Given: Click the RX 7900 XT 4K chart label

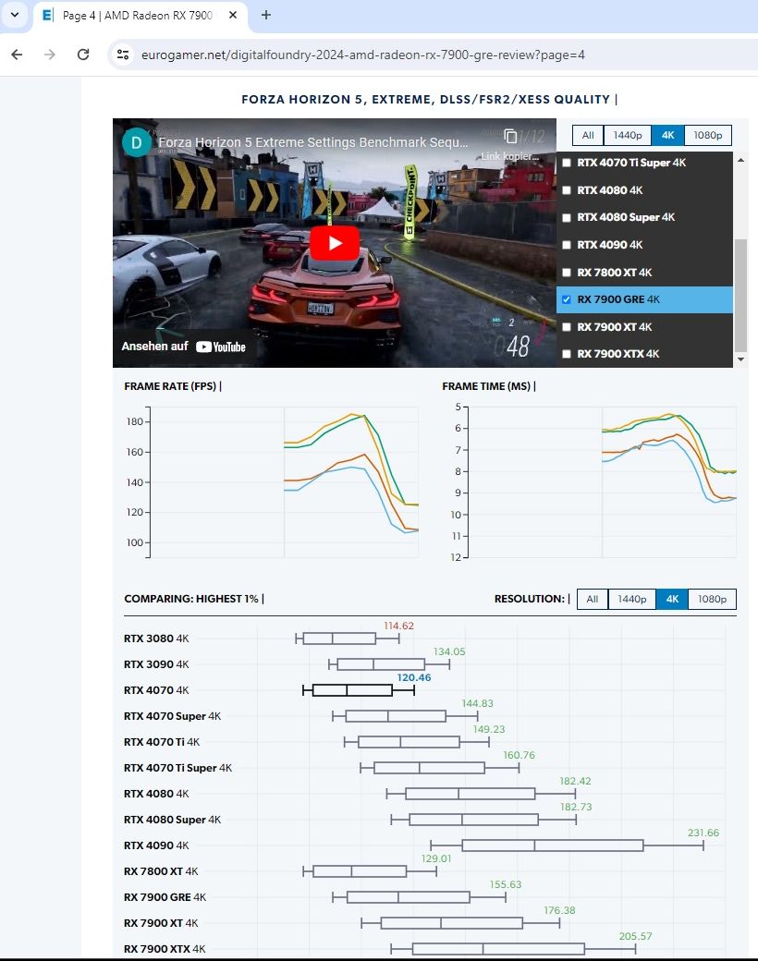Looking at the screenshot, I should [x=161, y=923].
